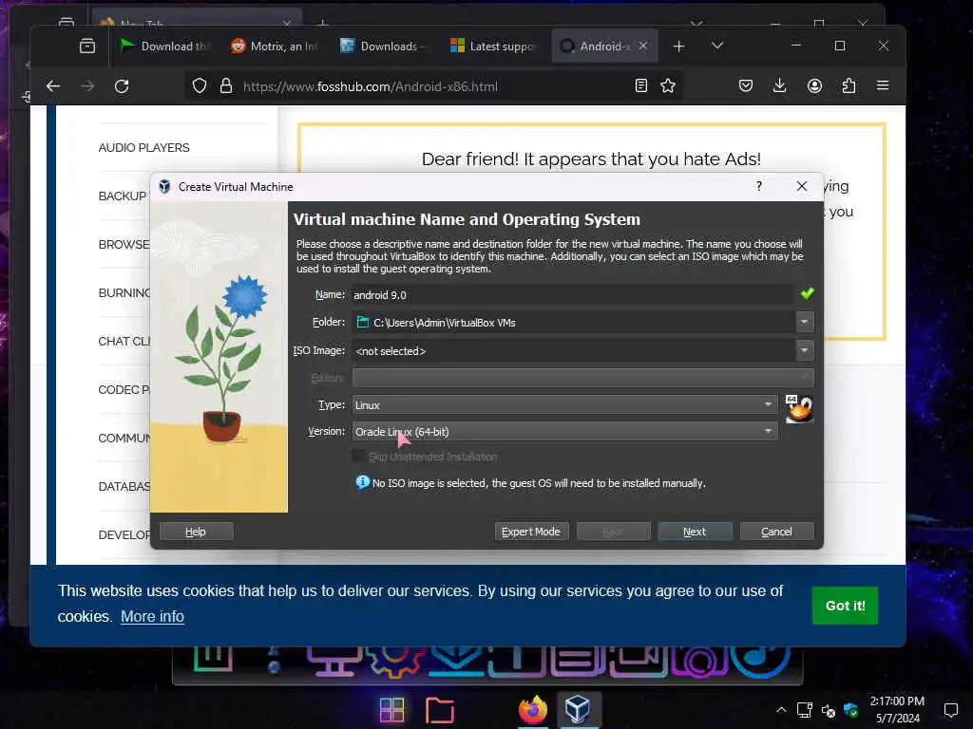
Task: Switch to Motrix tab in Firefox
Action: pos(275,46)
